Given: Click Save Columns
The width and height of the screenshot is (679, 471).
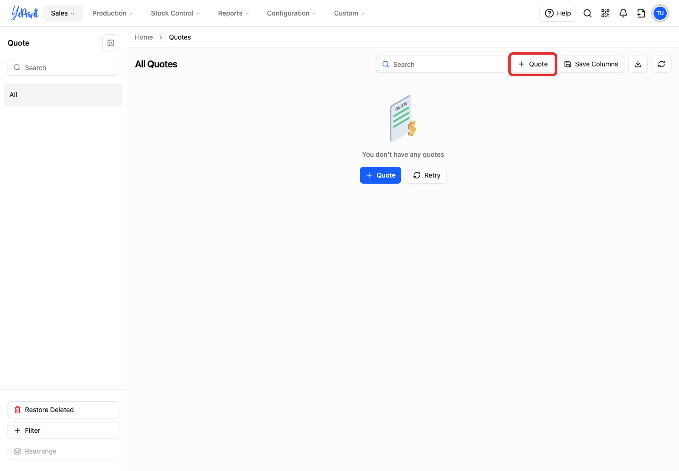Looking at the screenshot, I should [591, 64].
